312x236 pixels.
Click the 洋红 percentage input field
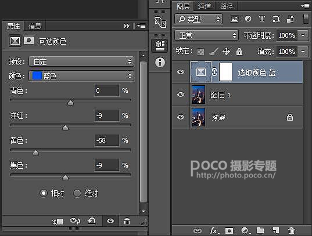pyautogui.click(x=107, y=115)
